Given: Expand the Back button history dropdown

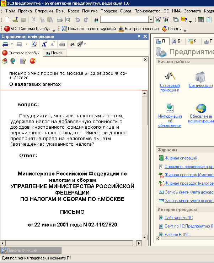Looking at the screenshot, I should pyautogui.click(x=12, y=44).
